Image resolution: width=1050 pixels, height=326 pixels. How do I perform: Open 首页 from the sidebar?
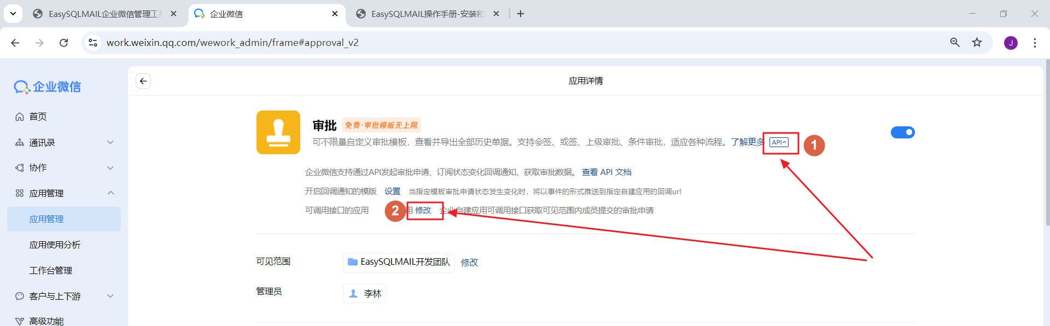38,117
